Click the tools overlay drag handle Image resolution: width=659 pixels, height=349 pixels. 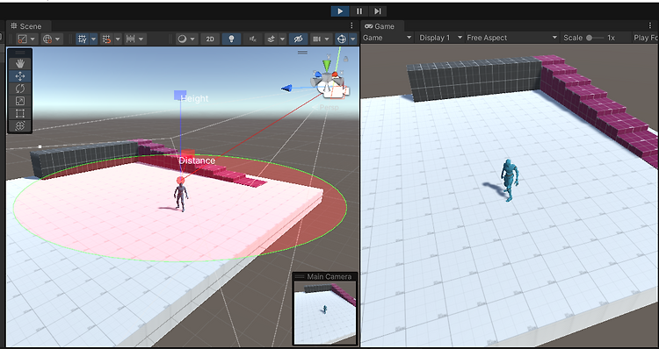(19, 53)
